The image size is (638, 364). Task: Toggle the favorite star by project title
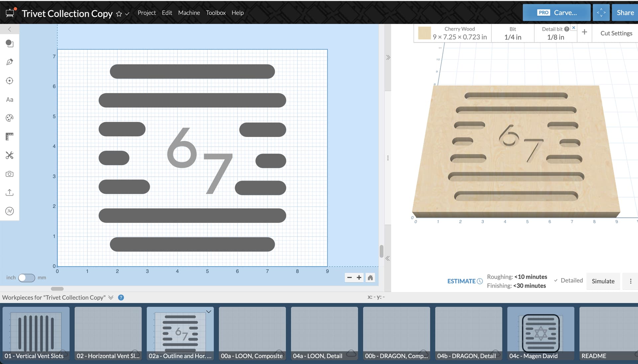[x=119, y=14]
